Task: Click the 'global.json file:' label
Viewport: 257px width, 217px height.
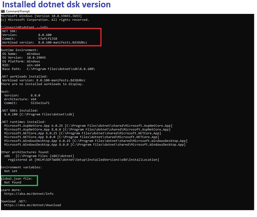Action: 17,178
